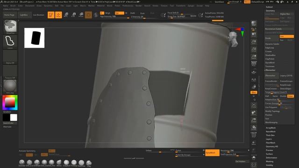Click the Divide button
The height and width of the screenshot is (168, 299).
(271, 38)
